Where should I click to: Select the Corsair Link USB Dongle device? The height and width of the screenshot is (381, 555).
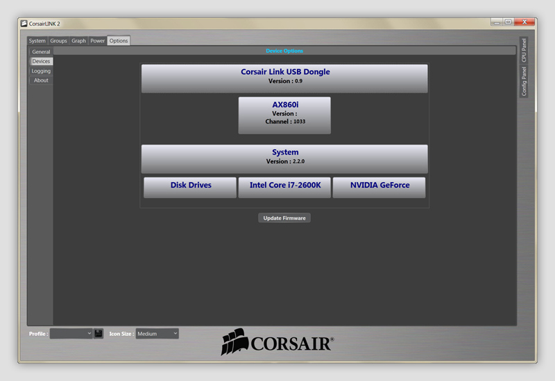pos(284,78)
